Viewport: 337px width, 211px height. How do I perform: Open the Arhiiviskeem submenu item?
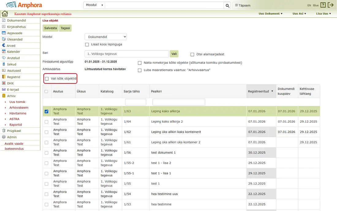[x=19, y=108]
